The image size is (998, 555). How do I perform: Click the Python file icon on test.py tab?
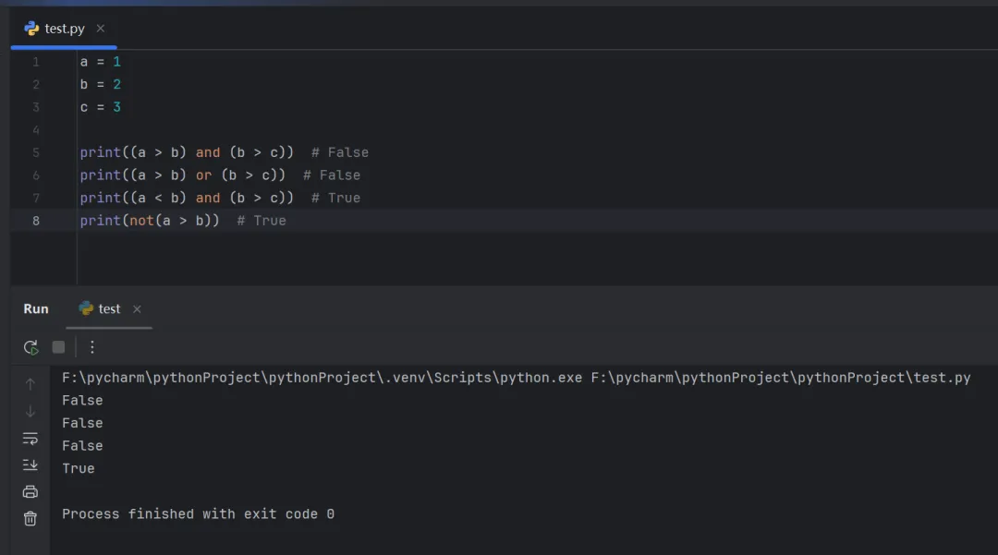[x=32, y=29]
